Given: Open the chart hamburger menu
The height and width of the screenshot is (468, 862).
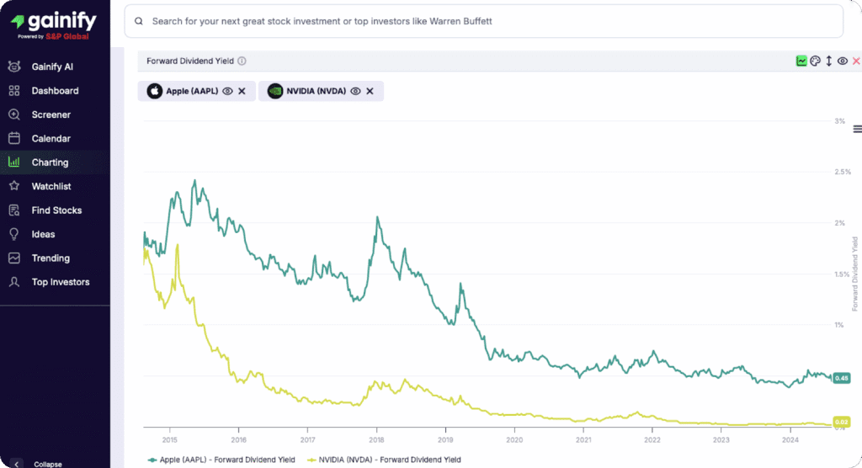Looking at the screenshot, I should click(857, 129).
